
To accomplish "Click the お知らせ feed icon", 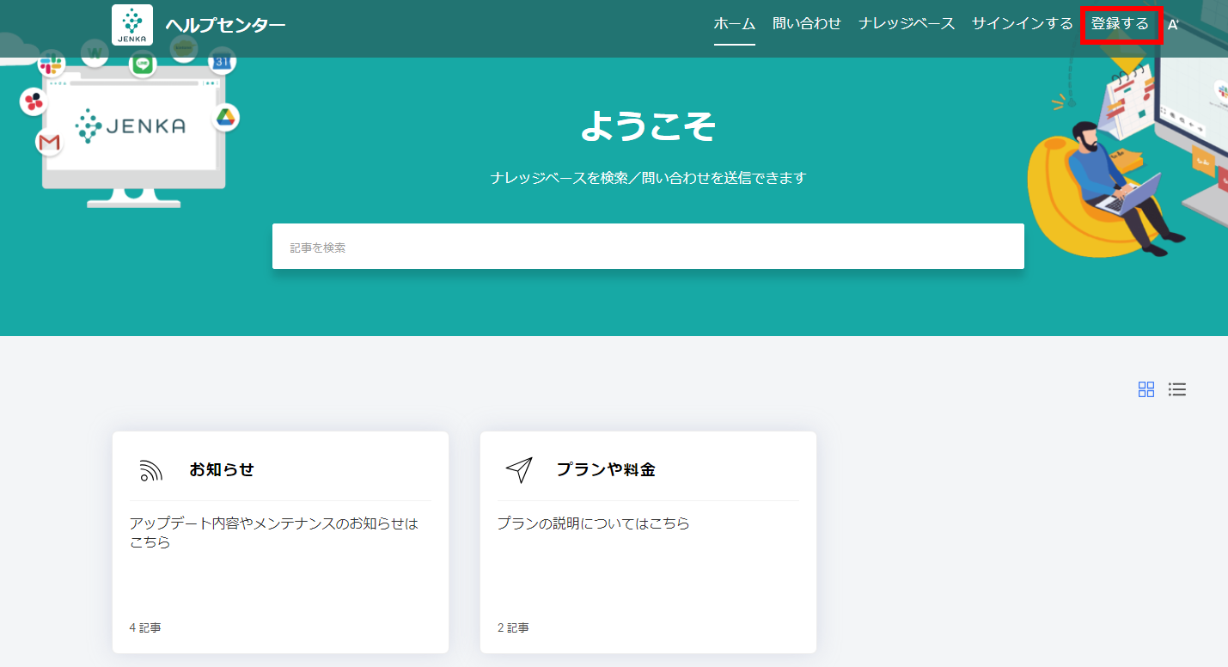I will 151,470.
